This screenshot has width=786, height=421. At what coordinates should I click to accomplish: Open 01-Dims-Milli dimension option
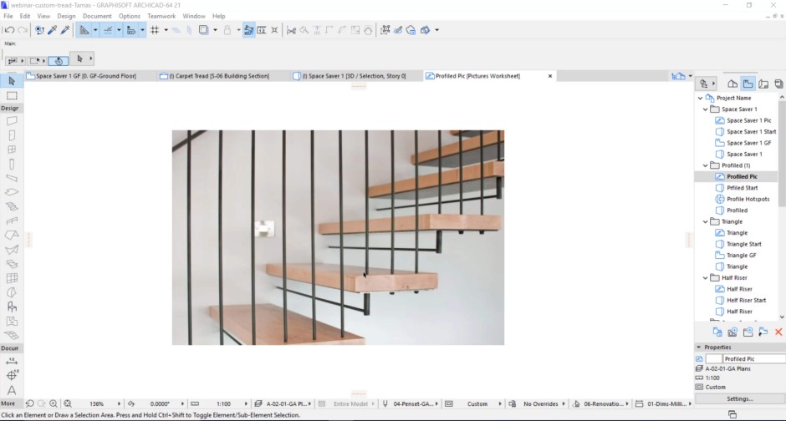pos(663,403)
